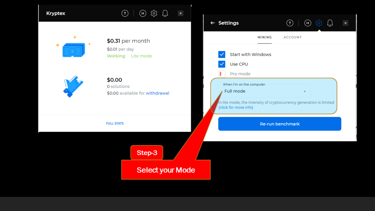Image resolution: width=375 pixels, height=211 pixels.
Task: Pause mining in the Kryptex window
Action: 143,14
